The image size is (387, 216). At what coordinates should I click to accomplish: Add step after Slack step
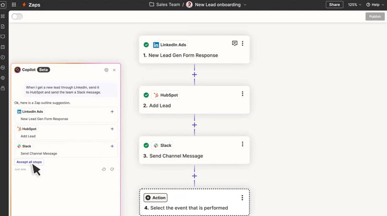(195, 176)
